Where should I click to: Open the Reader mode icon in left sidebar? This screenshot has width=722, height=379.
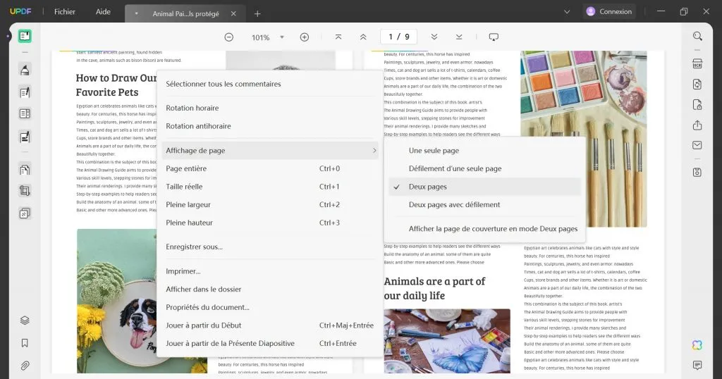[x=25, y=37]
